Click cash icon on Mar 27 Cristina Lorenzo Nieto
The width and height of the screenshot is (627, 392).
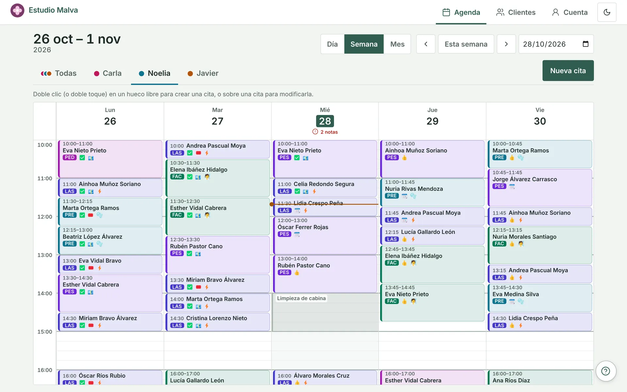tap(199, 326)
